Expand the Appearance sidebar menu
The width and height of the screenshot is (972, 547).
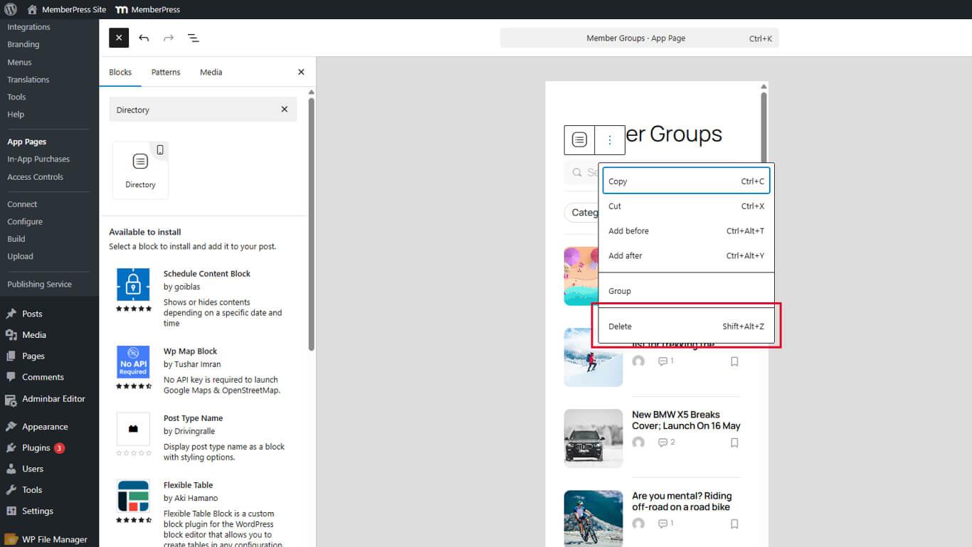coord(45,427)
